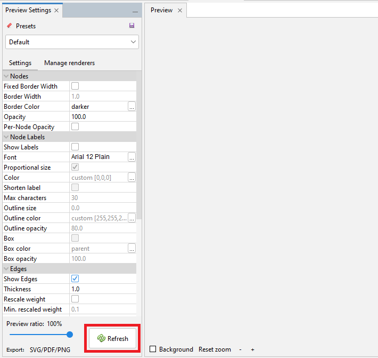Click SVG/PDF/PNG export link
The width and height of the screenshot is (378, 358).
click(x=50, y=350)
